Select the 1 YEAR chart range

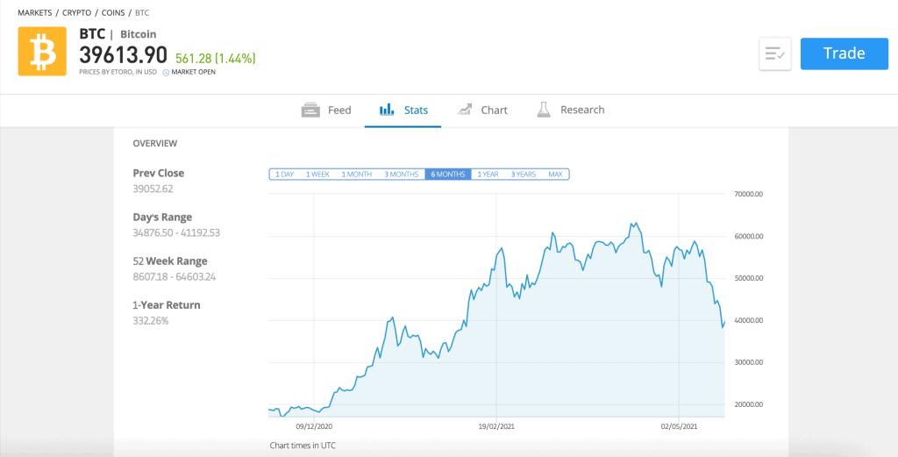point(488,174)
